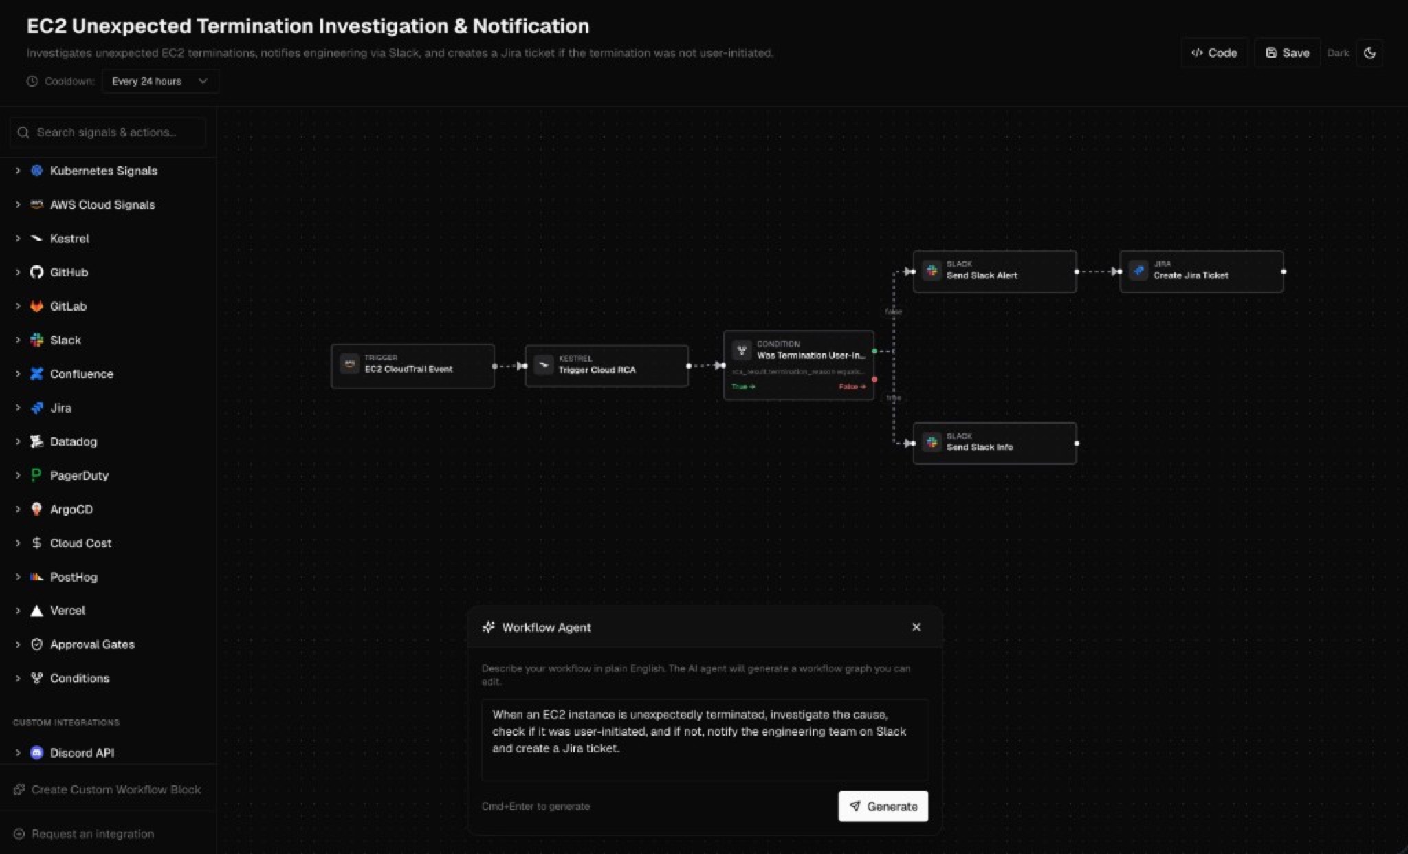The height and width of the screenshot is (854, 1408).
Task: Open the Cooldown Every 24 hours dropdown
Action: 160,81
